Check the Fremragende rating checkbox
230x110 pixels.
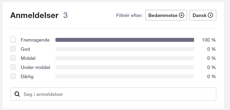13,40
